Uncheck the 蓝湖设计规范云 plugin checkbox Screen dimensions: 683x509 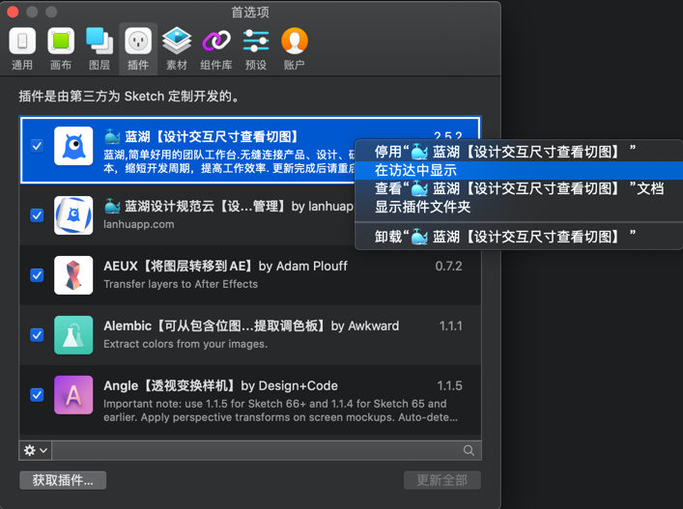(37, 215)
